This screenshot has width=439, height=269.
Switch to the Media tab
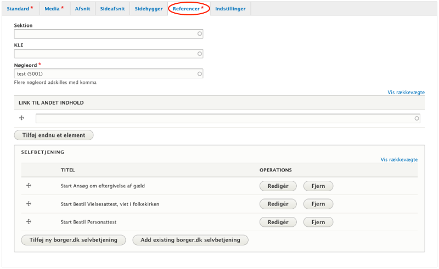tap(54, 9)
